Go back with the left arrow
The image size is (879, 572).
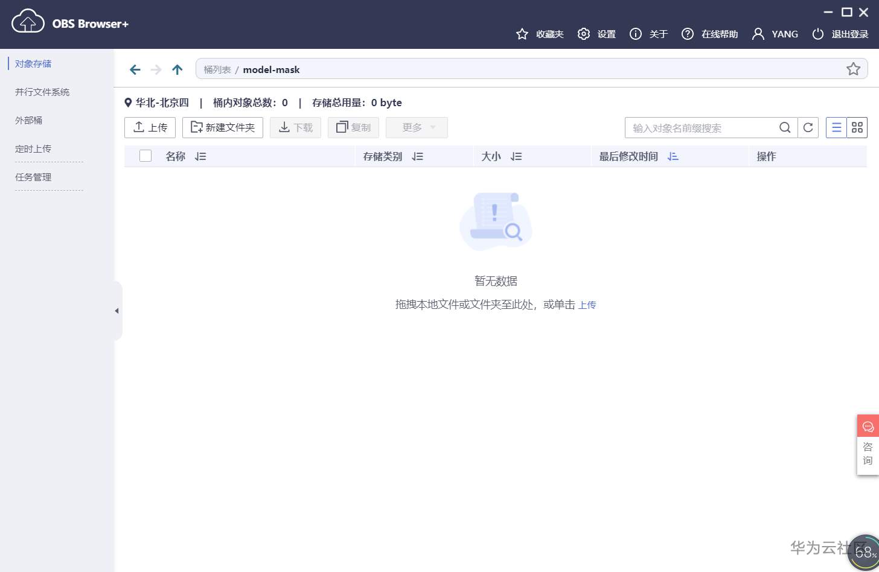pyautogui.click(x=135, y=69)
